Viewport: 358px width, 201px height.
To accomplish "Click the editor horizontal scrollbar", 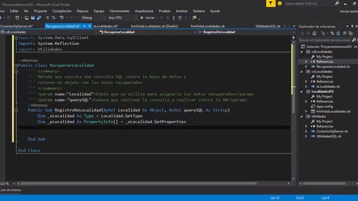I will point(139,184).
